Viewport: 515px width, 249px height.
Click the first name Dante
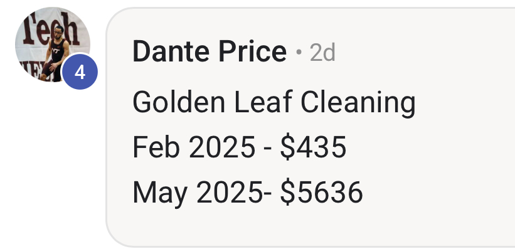(x=171, y=51)
